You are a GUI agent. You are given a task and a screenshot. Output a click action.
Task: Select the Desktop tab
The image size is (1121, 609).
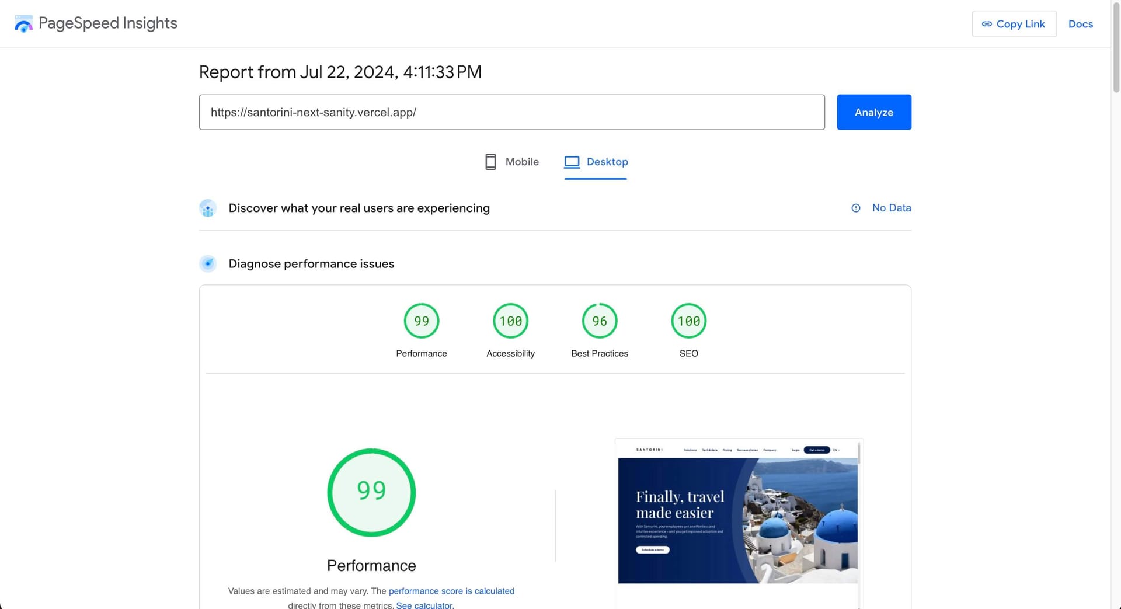607,162
